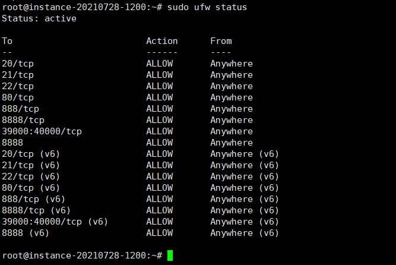Click the 20/tcp rule without v6
Screen dimensions: 396x265
pyautogui.click(x=18, y=64)
